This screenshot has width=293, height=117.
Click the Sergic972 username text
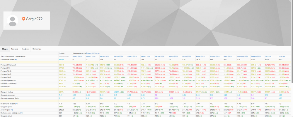click(34, 19)
